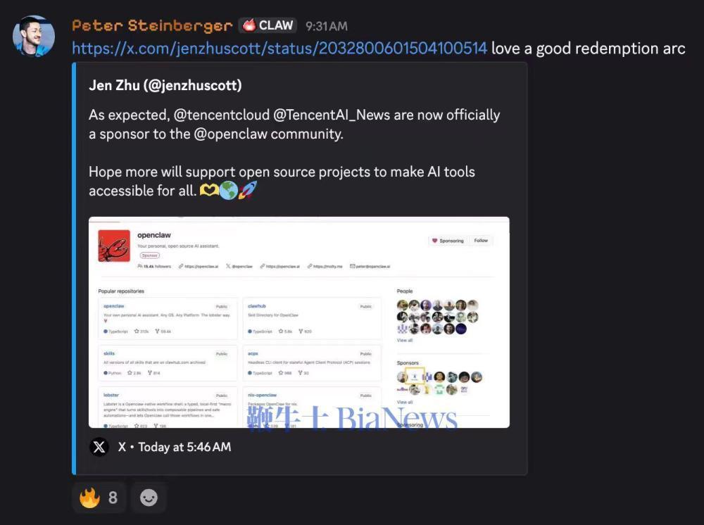
Task: Click the X logo in embed footer
Action: (99, 447)
